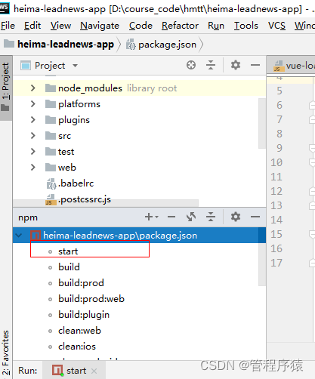Expand the src folder
Image resolution: width=315 pixels, height=379 pixels.
(33, 136)
